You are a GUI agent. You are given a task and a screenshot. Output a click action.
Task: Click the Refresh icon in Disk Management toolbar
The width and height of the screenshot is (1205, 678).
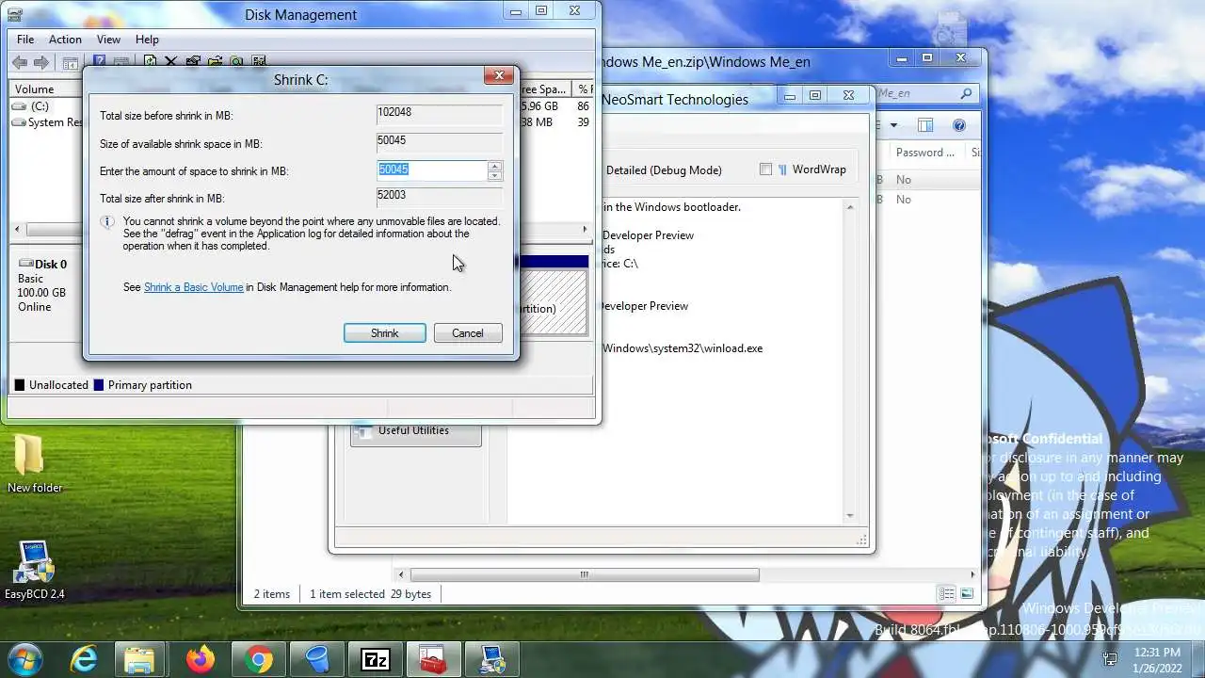click(150, 62)
